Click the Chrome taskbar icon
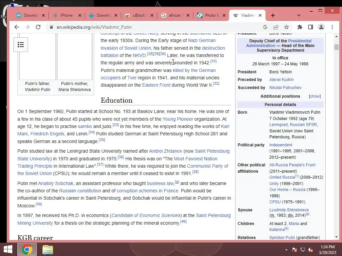The width and height of the screenshot is (342, 256). (27, 249)
